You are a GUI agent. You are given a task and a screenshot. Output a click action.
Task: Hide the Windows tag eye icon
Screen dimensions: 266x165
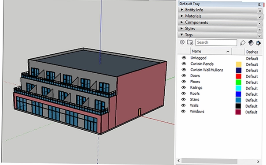tap(183, 111)
